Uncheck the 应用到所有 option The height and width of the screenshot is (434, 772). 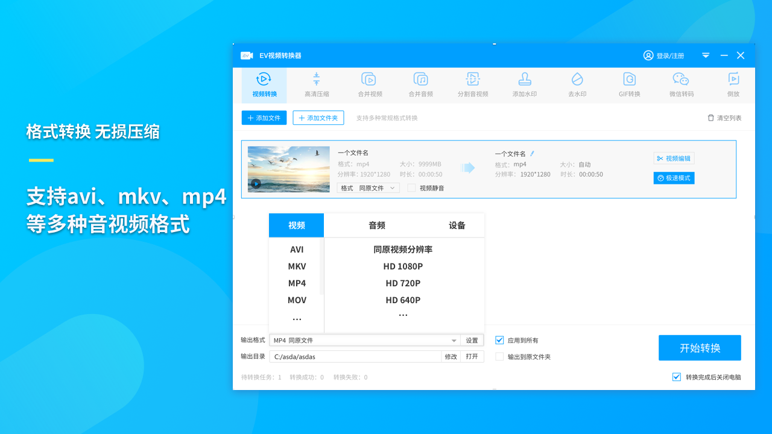pos(499,340)
